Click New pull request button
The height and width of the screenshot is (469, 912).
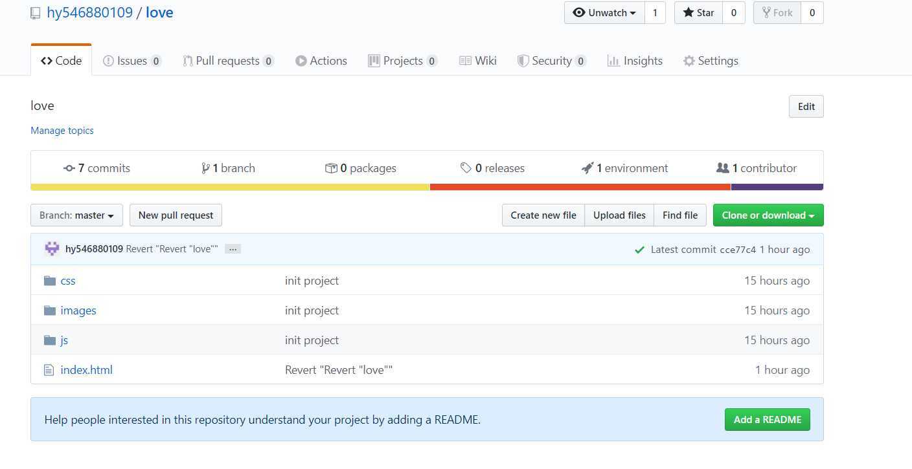pyautogui.click(x=176, y=215)
